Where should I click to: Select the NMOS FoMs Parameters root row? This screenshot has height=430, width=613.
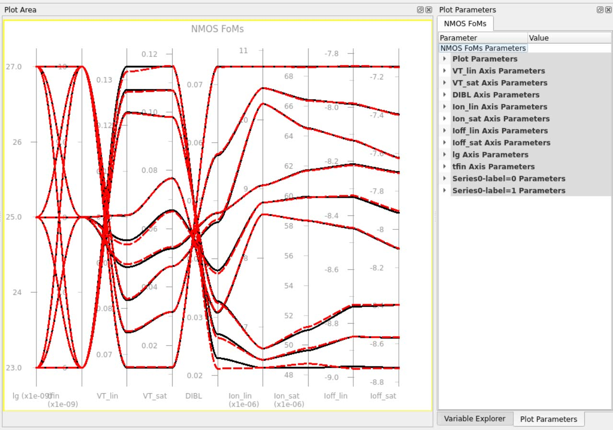point(483,48)
